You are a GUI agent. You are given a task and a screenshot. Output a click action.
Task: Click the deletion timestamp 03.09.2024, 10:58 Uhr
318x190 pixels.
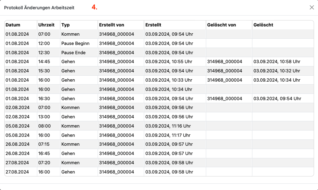(277, 61)
